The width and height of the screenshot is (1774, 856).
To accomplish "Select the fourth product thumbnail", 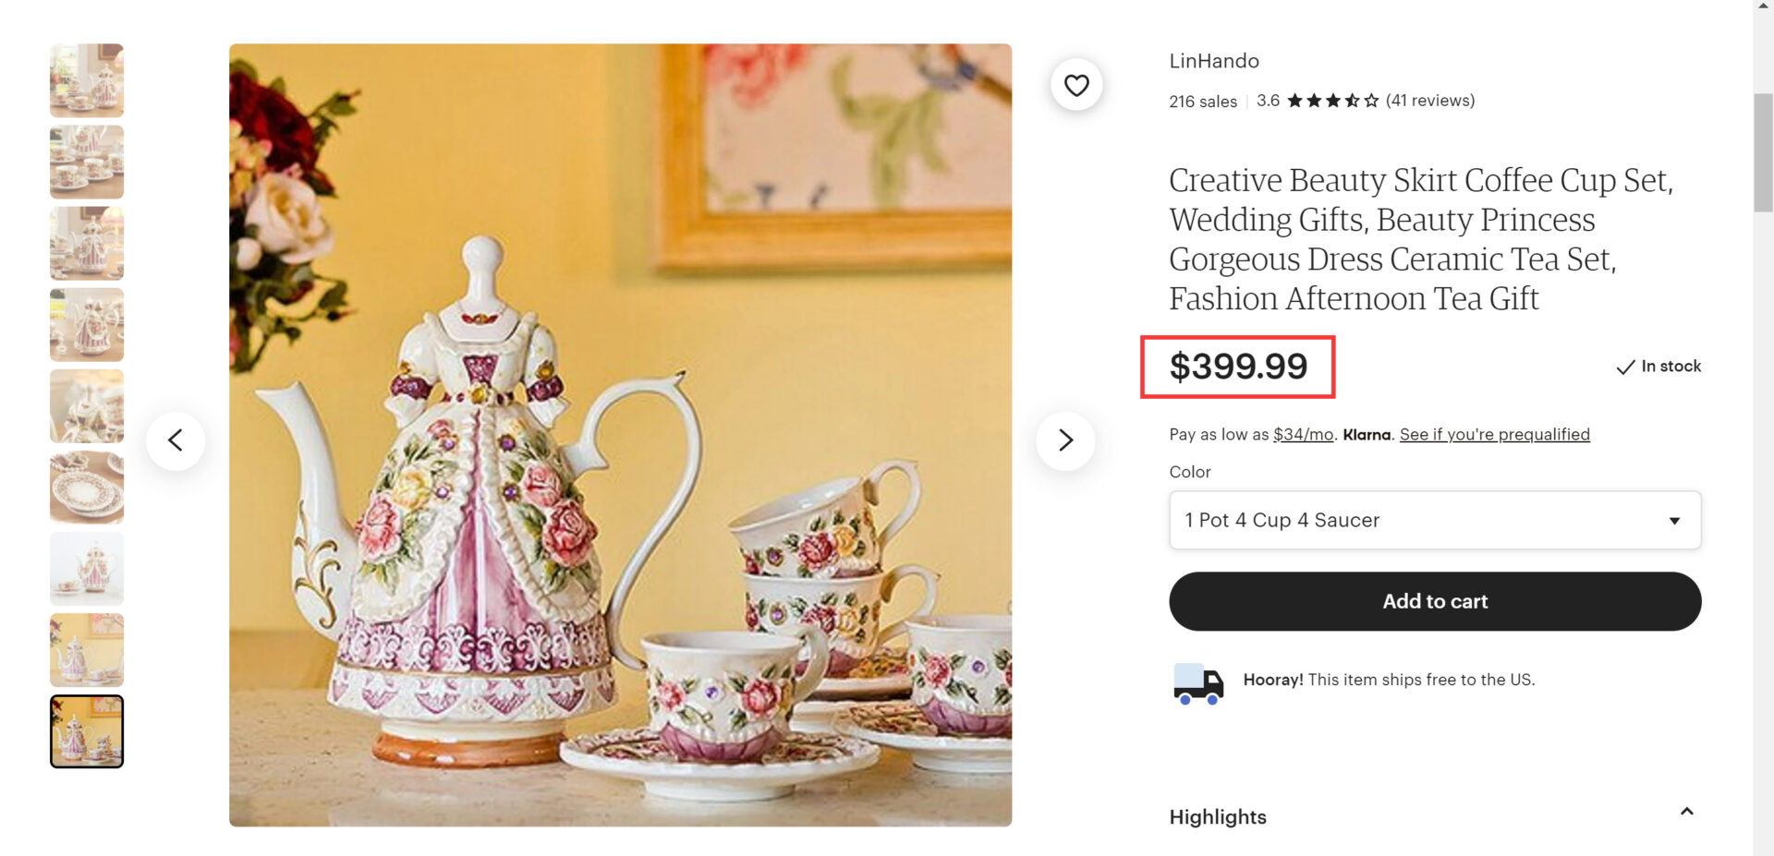I will 87,324.
